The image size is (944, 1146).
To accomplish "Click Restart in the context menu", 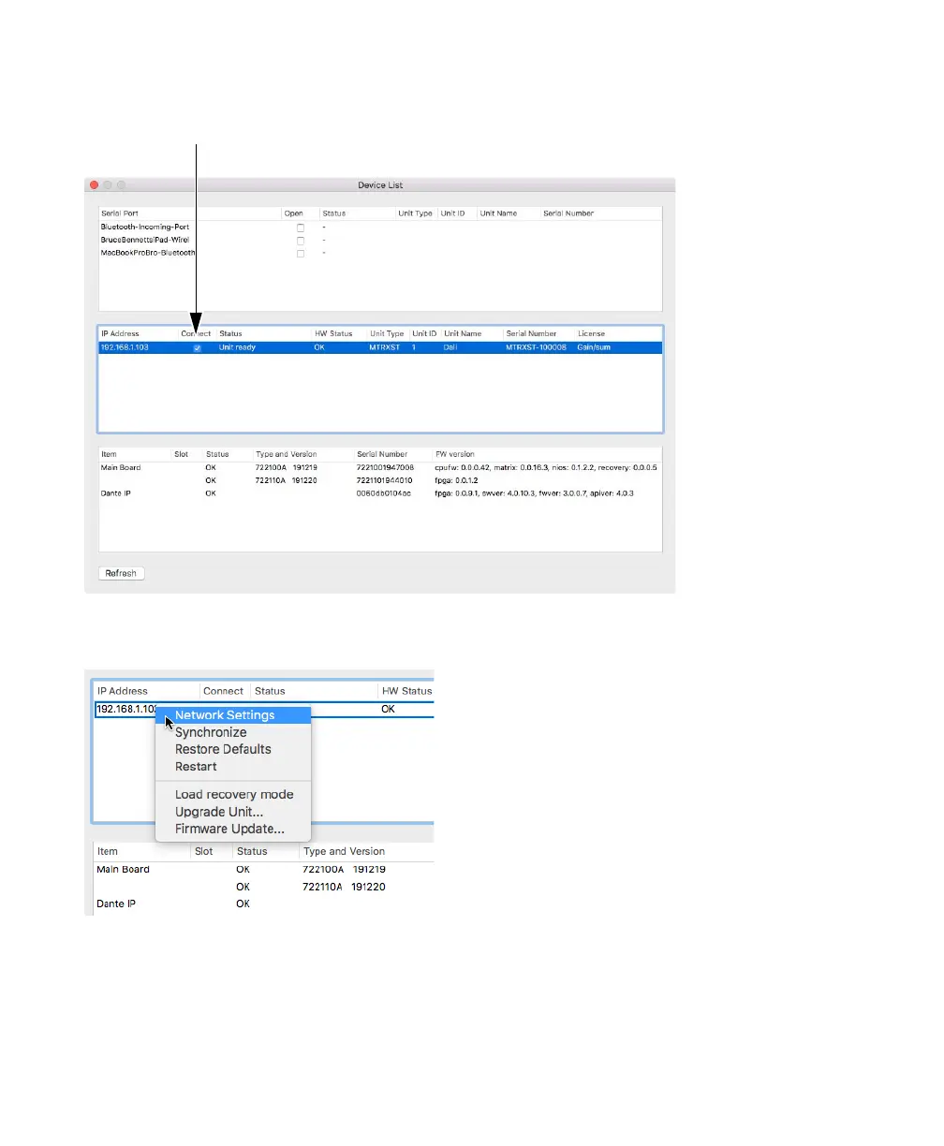I will (x=233, y=766).
